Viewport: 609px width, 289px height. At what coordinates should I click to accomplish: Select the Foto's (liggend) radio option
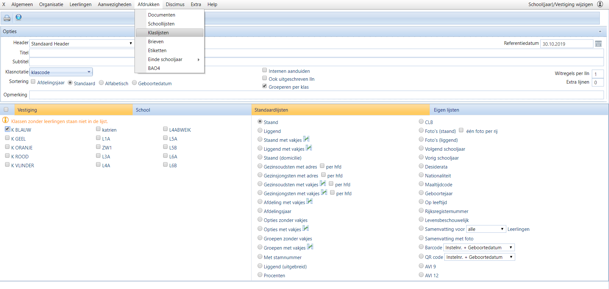[421, 139]
